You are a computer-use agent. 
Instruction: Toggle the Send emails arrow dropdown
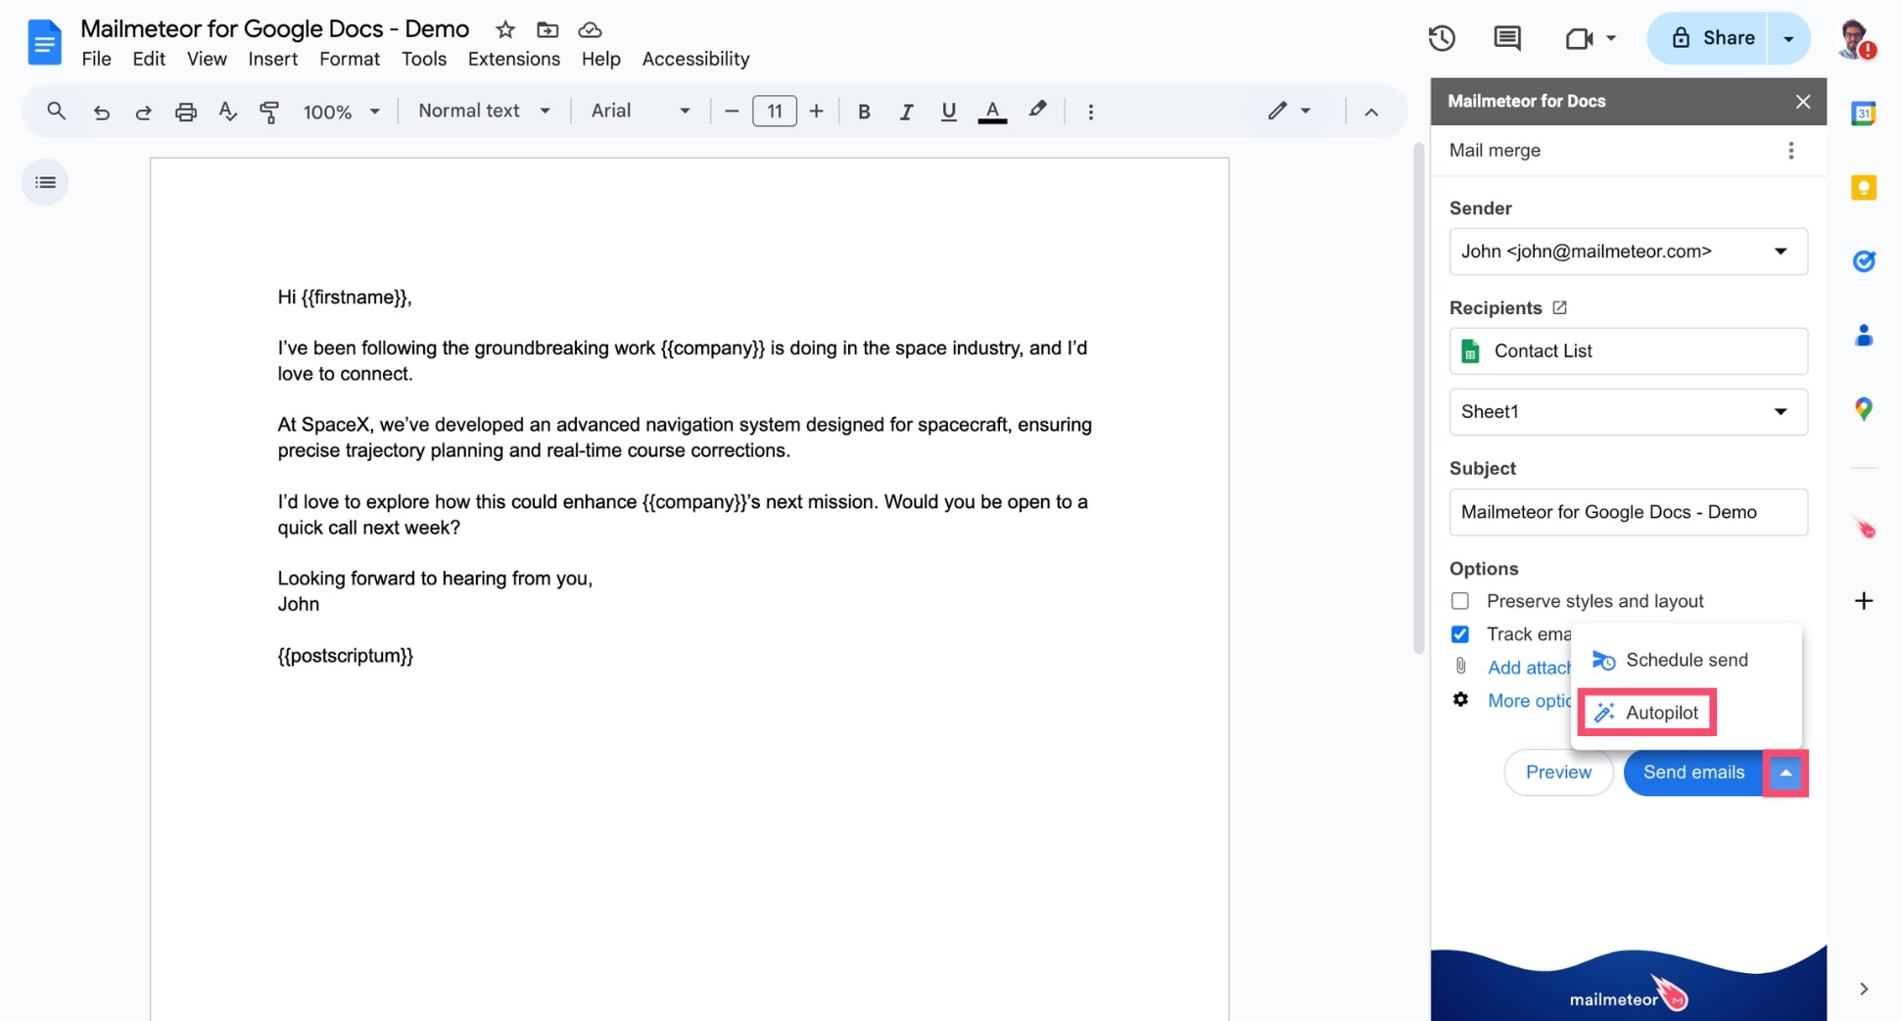point(1785,773)
